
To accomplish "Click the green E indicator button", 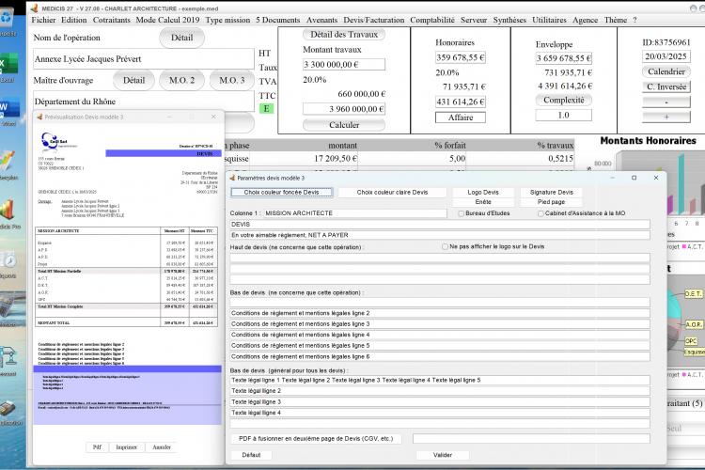I will (266, 108).
